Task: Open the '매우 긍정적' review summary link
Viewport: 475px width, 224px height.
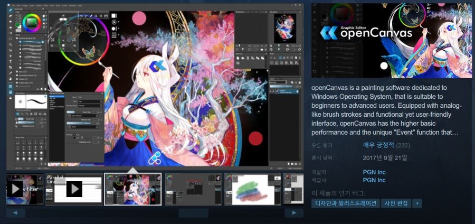Action: 378,145
